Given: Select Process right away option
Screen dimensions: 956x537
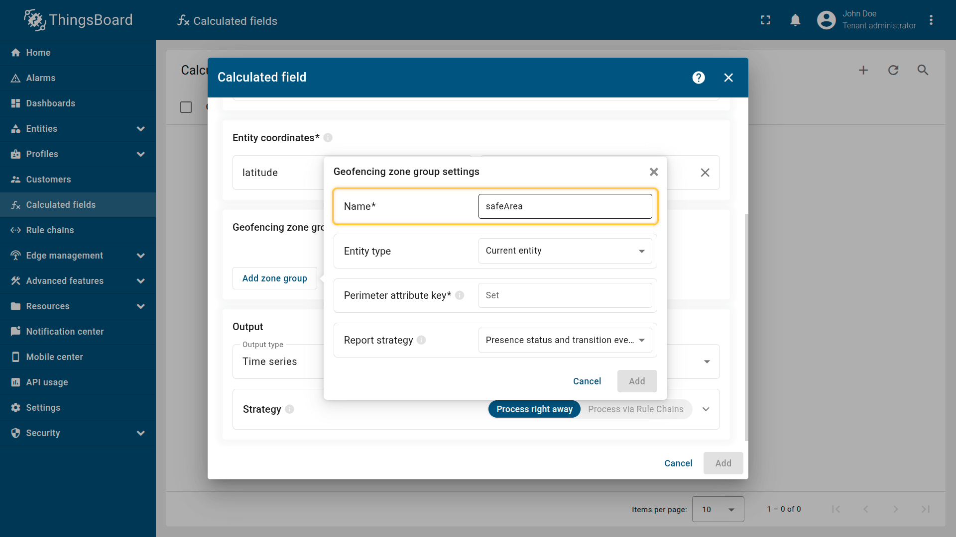Looking at the screenshot, I should click(x=534, y=409).
